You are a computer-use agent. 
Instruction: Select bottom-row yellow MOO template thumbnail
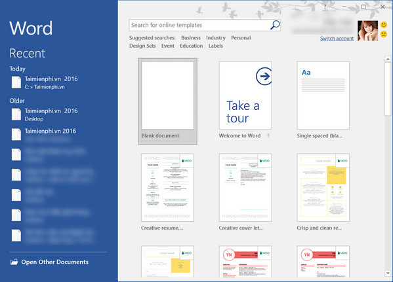tap(168, 262)
